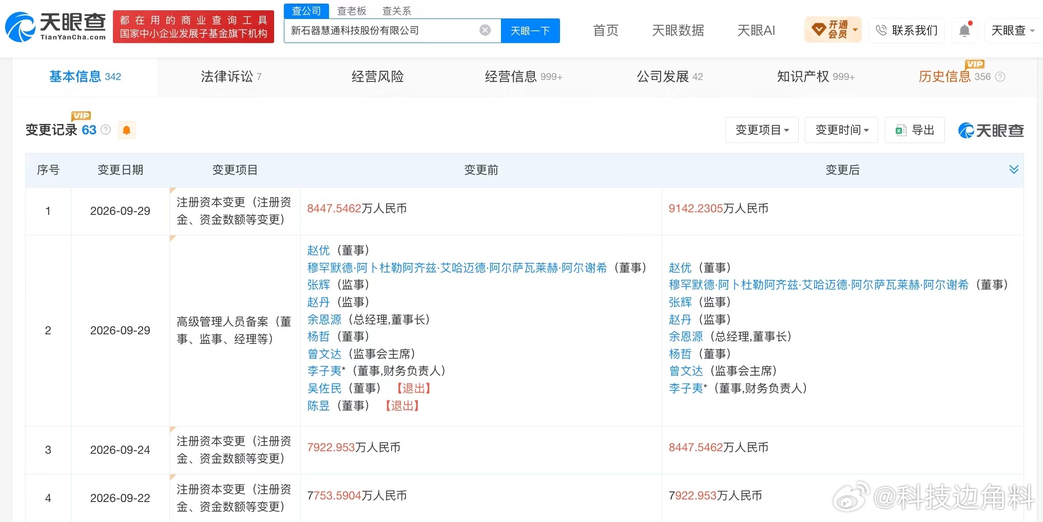The image size is (1043, 522).
Task: Open 赵优 link in 变更前 column
Action: click(318, 250)
